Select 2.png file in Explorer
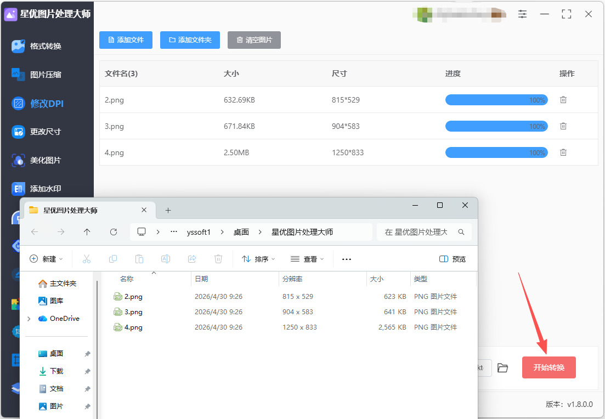Image resolution: width=605 pixels, height=419 pixels. tap(128, 297)
